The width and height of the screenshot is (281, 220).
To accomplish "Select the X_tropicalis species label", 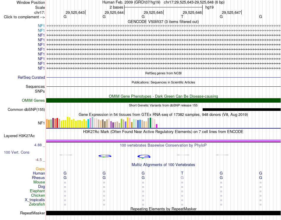I will click(35, 200).
